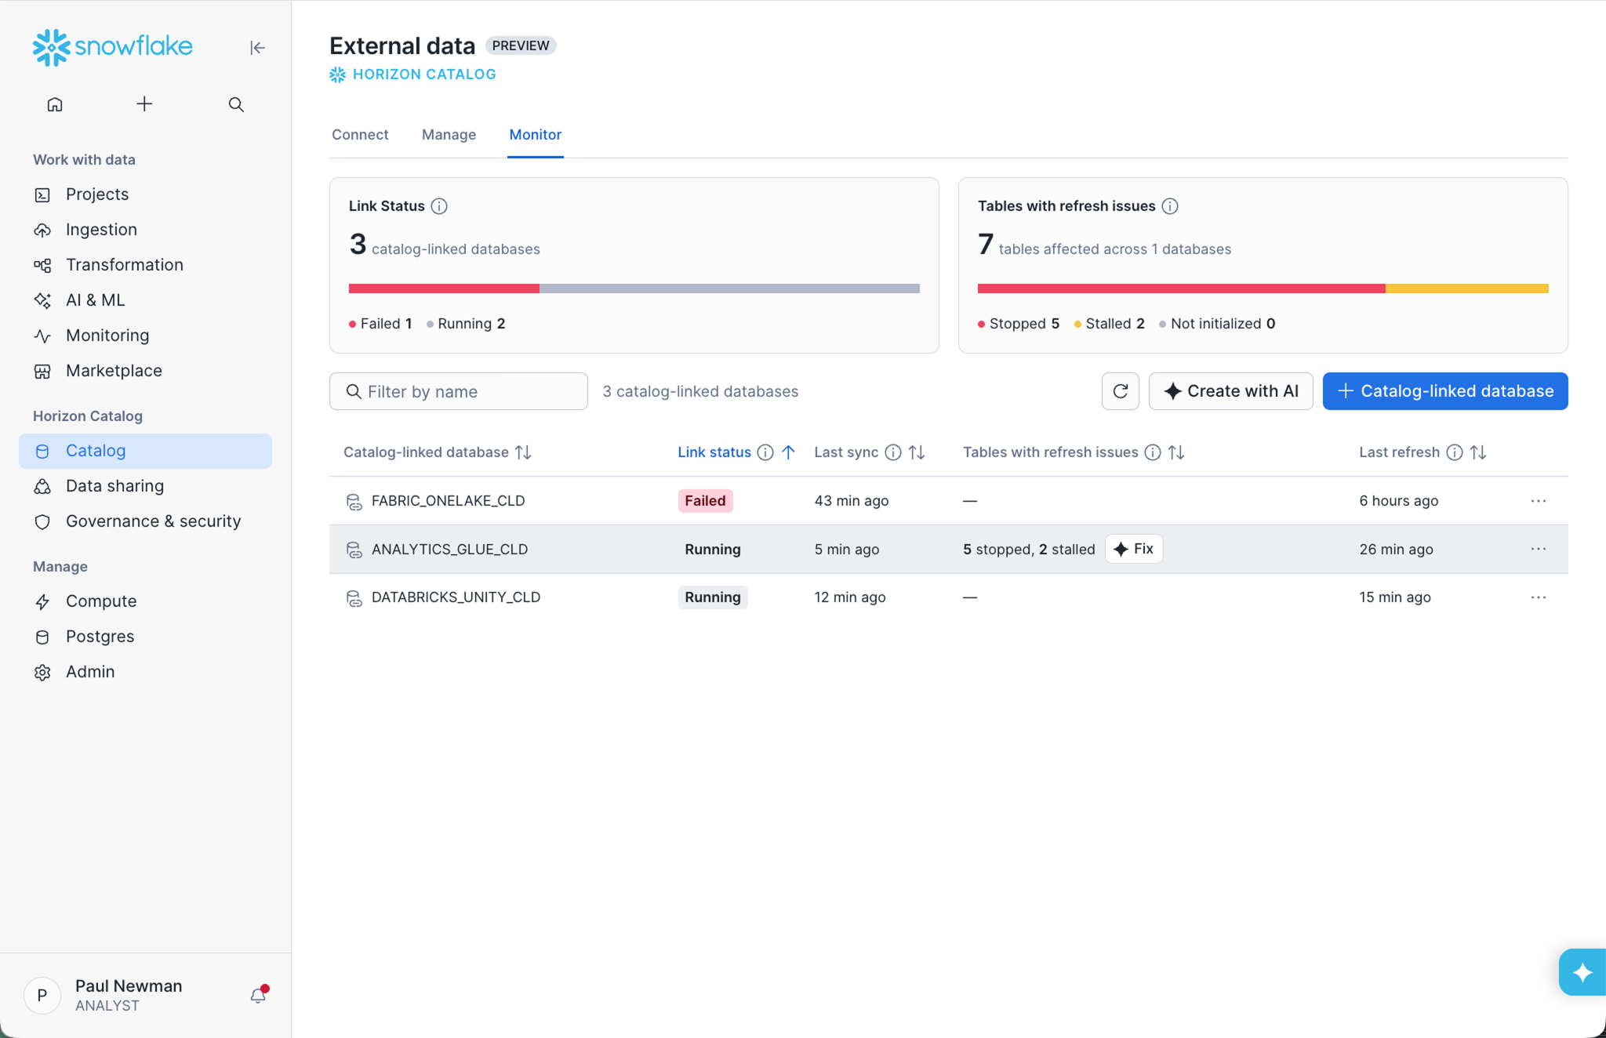Image resolution: width=1606 pixels, height=1038 pixels.
Task: Open Paul Newman user menu
Action: [x=104, y=995]
